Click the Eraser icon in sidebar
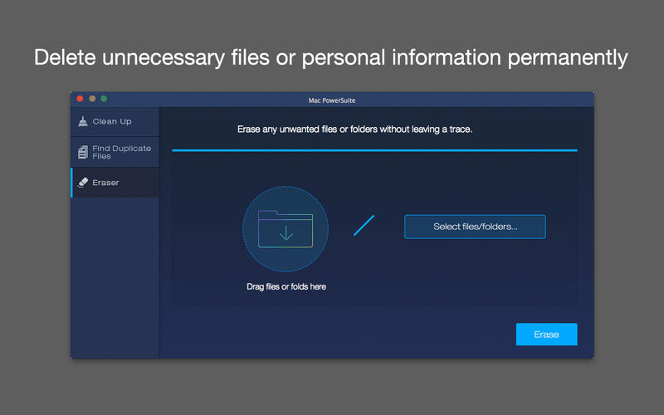The image size is (664, 415). pyautogui.click(x=83, y=183)
